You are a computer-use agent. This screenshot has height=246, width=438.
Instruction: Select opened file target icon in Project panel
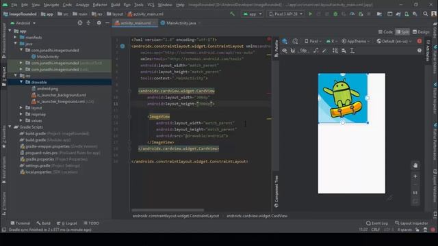click(80, 23)
